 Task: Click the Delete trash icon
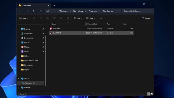coord(68,18)
